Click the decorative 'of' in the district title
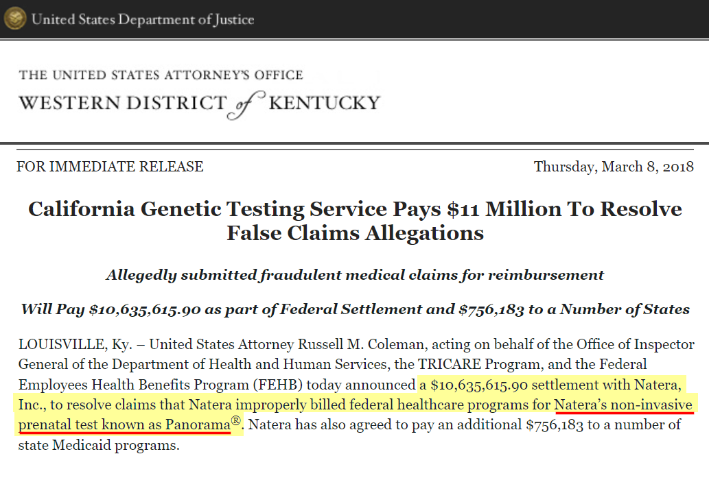The width and height of the screenshot is (709, 478). pyautogui.click(x=246, y=105)
